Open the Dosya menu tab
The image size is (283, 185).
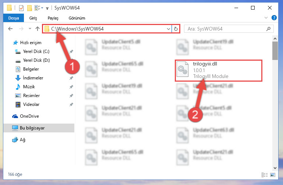14,18
